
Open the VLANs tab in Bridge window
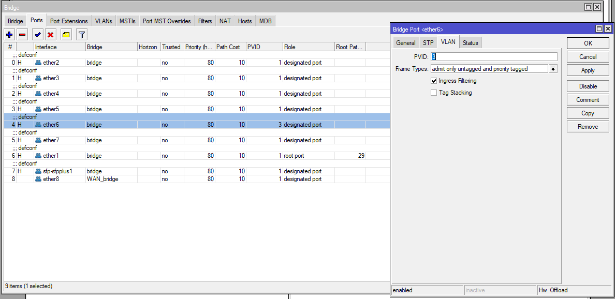pyautogui.click(x=104, y=21)
